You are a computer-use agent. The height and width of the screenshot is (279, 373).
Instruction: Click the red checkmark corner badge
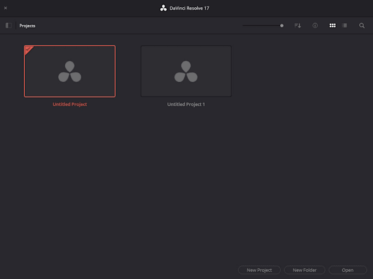[29, 49]
